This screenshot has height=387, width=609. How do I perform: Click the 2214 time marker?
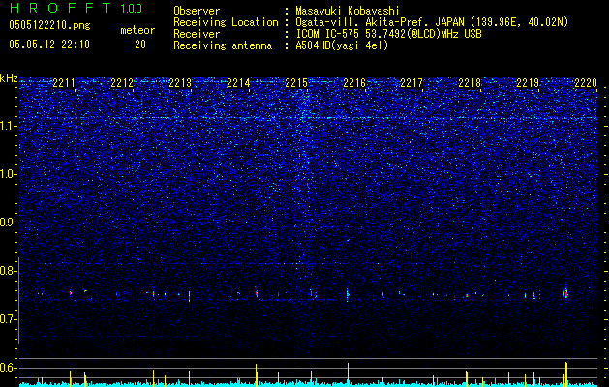[x=238, y=83]
